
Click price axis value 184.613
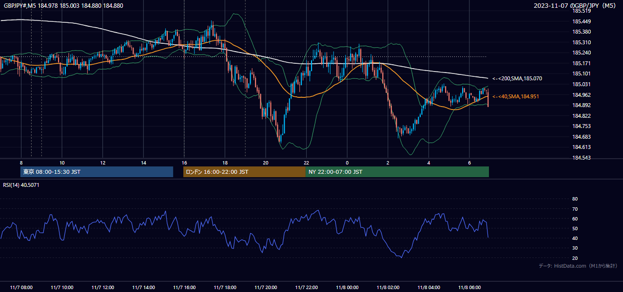click(x=582, y=147)
